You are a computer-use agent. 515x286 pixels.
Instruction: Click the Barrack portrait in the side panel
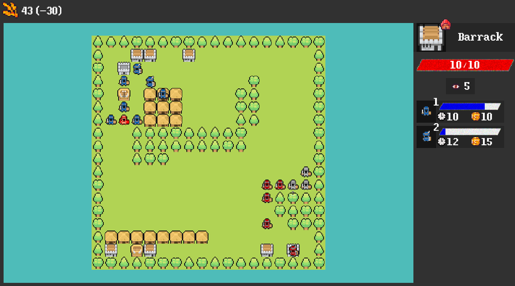pyautogui.click(x=431, y=37)
